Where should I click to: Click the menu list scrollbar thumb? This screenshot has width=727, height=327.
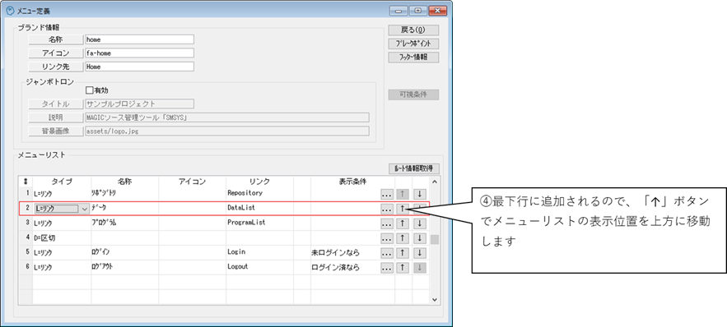(435, 240)
